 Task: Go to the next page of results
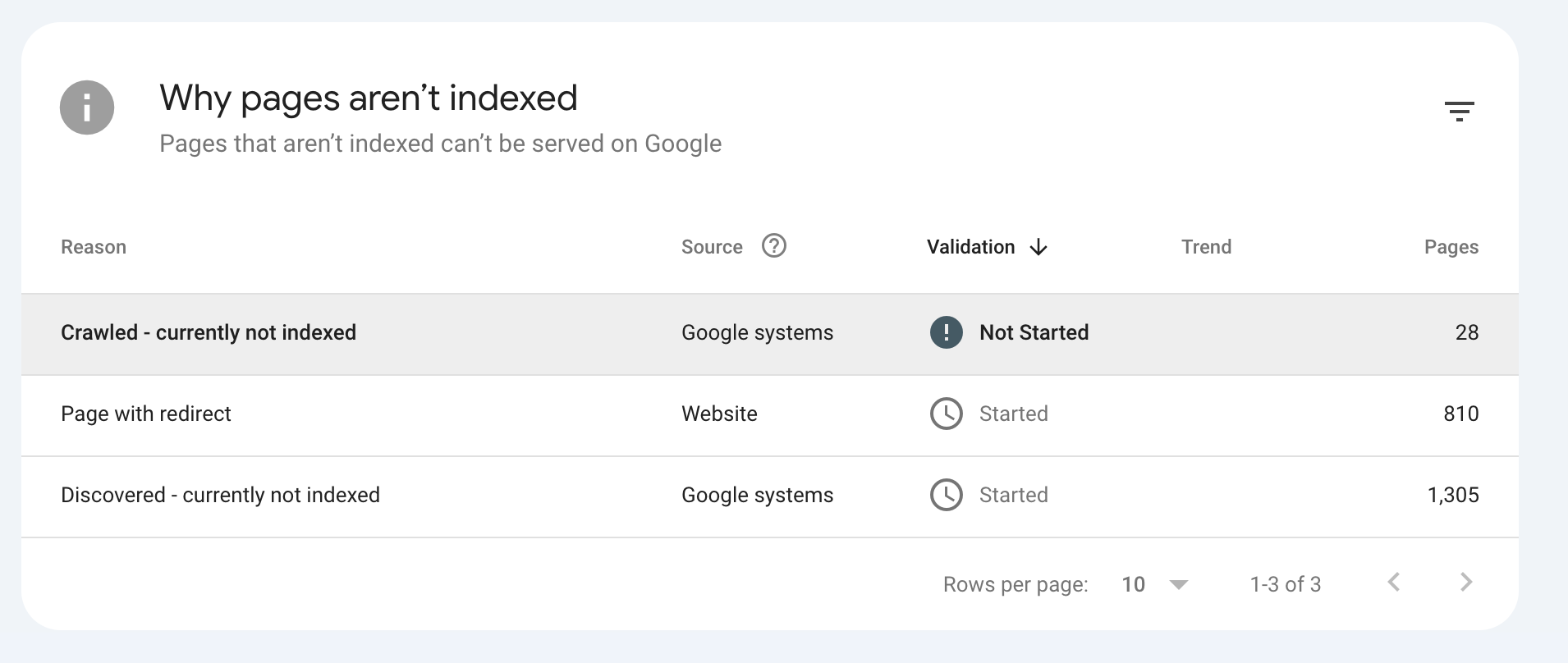(x=1465, y=583)
